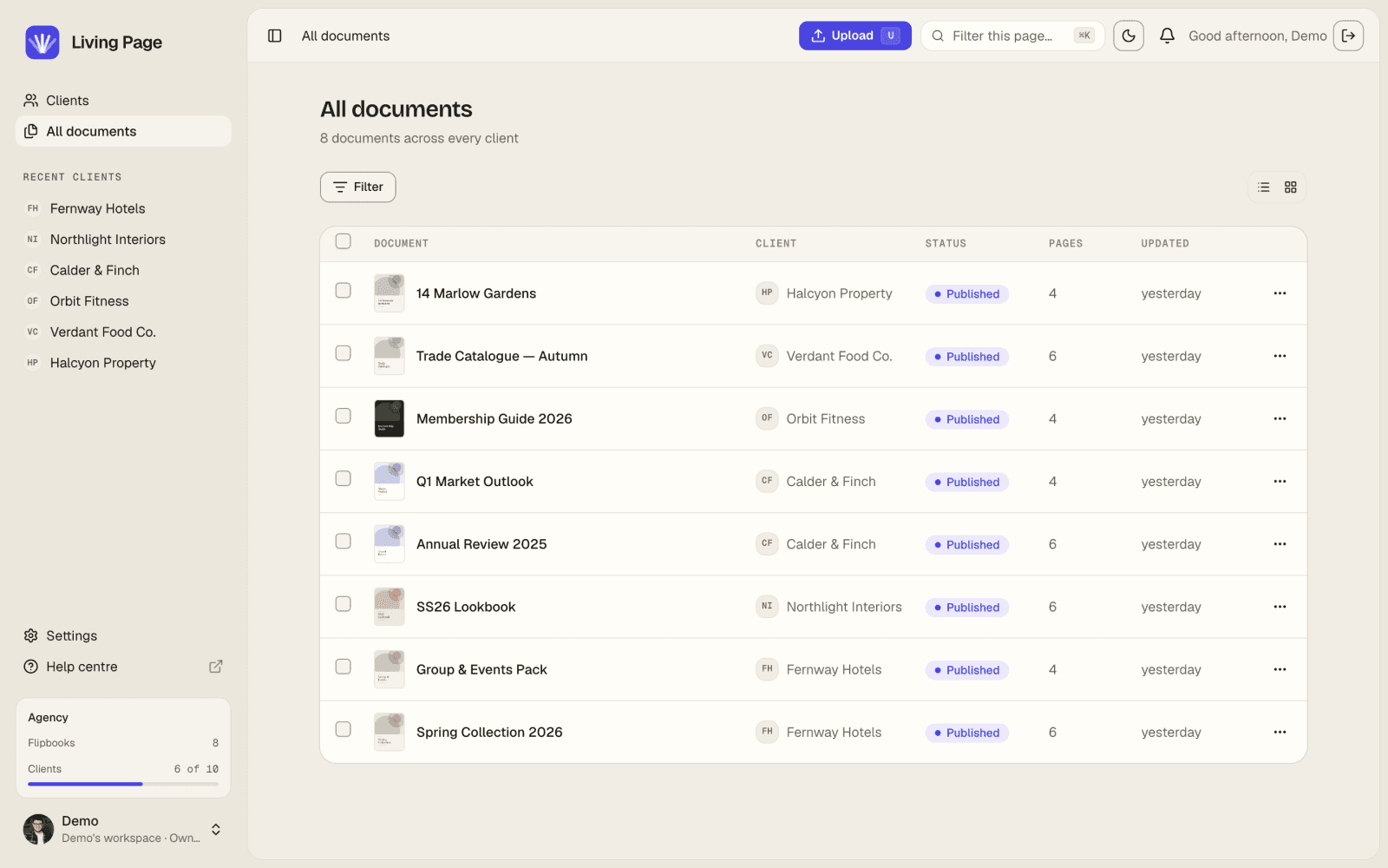Open Northlight Interiors recent client
This screenshot has width=1388, height=868.
pyautogui.click(x=123, y=240)
